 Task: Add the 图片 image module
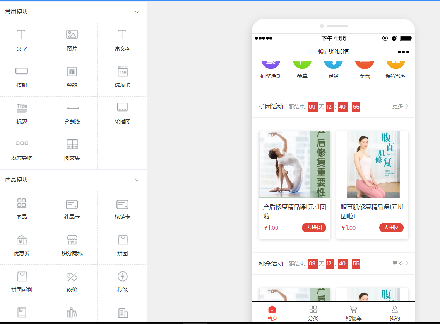(x=72, y=41)
